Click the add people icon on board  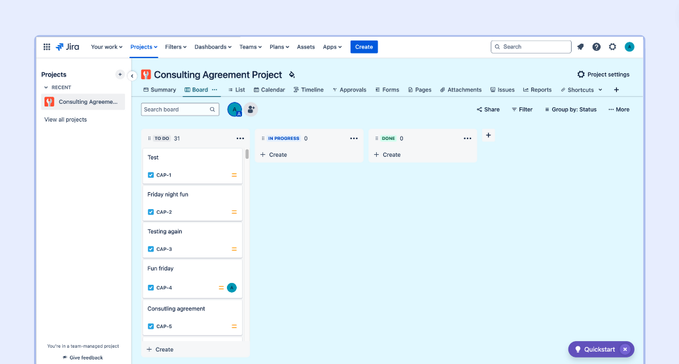[x=251, y=109]
